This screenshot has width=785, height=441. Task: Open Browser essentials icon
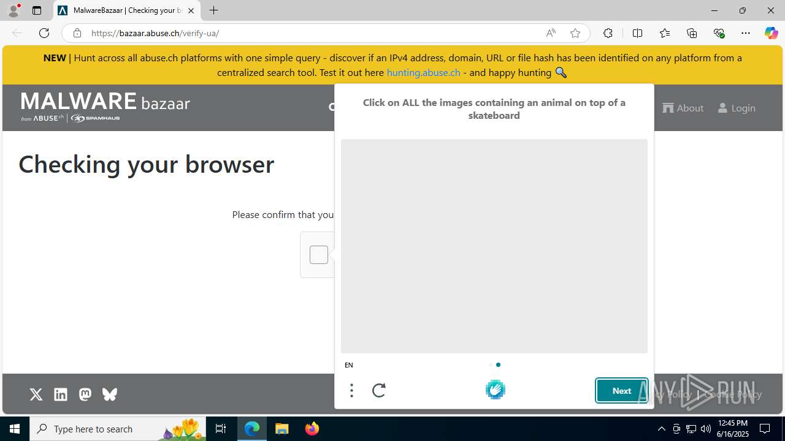pyautogui.click(x=719, y=33)
